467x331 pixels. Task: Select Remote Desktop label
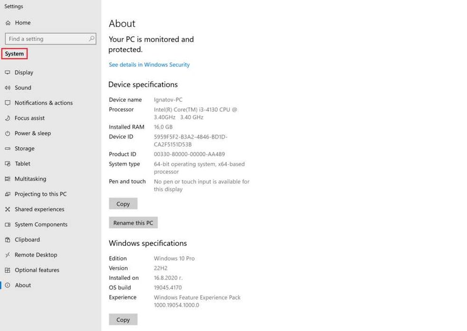[x=36, y=255]
